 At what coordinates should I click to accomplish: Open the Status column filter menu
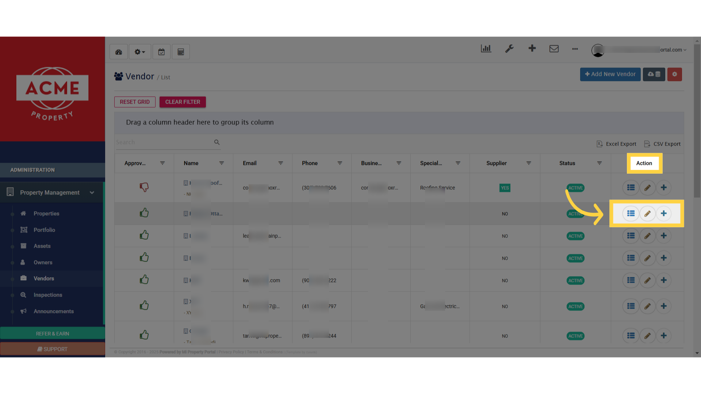(x=600, y=163)
